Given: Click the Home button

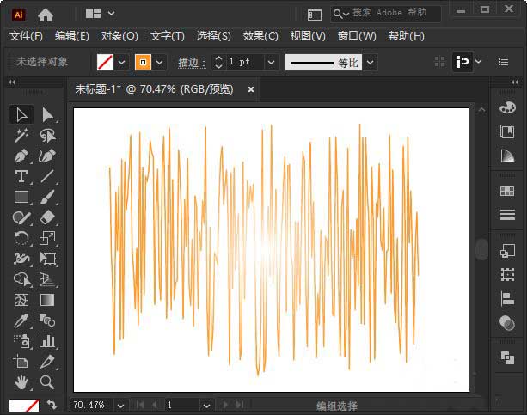Looking at the screenshot, I should [x=46, y=14].
